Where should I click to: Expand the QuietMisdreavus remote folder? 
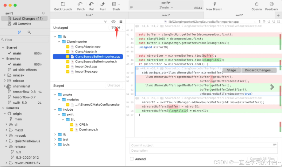click(x=6, y=141)
